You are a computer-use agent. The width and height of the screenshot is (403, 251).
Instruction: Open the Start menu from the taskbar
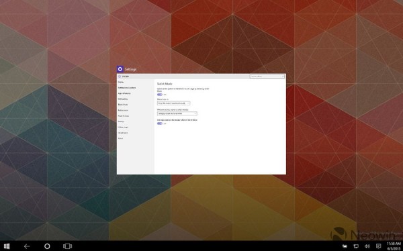[x=7, y=246]
